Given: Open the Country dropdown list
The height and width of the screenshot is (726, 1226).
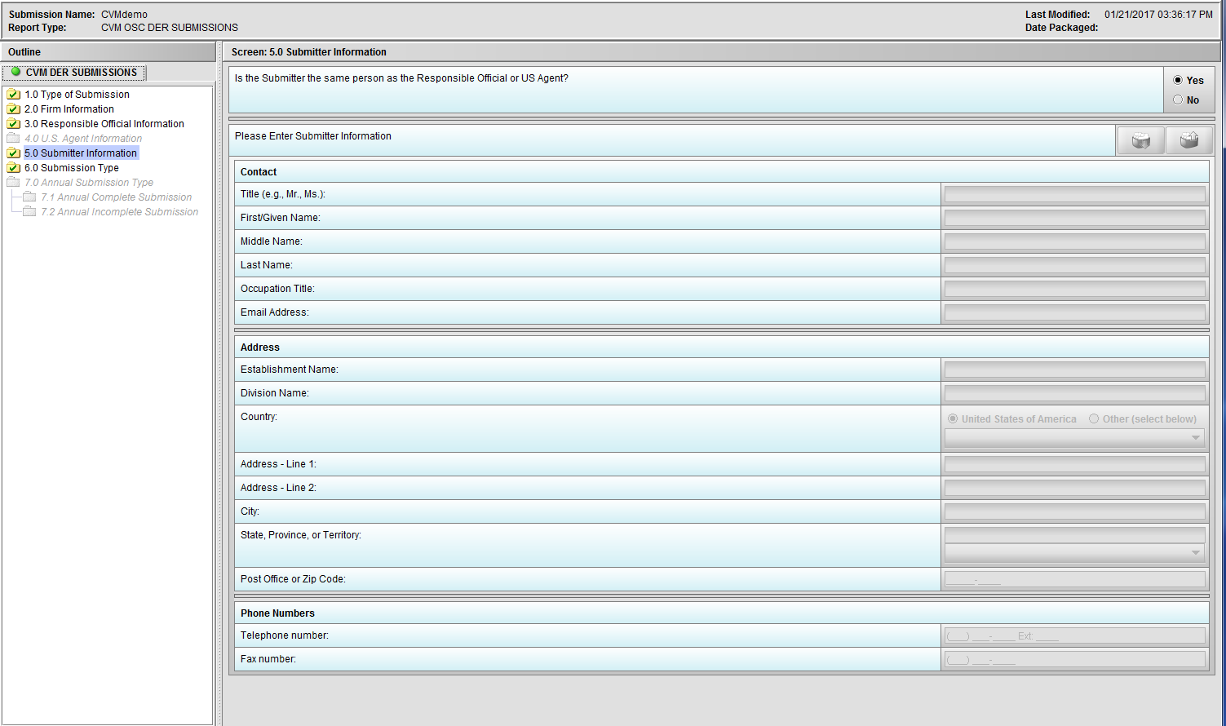Looking at the screenshot, I should coord(1074,438).
